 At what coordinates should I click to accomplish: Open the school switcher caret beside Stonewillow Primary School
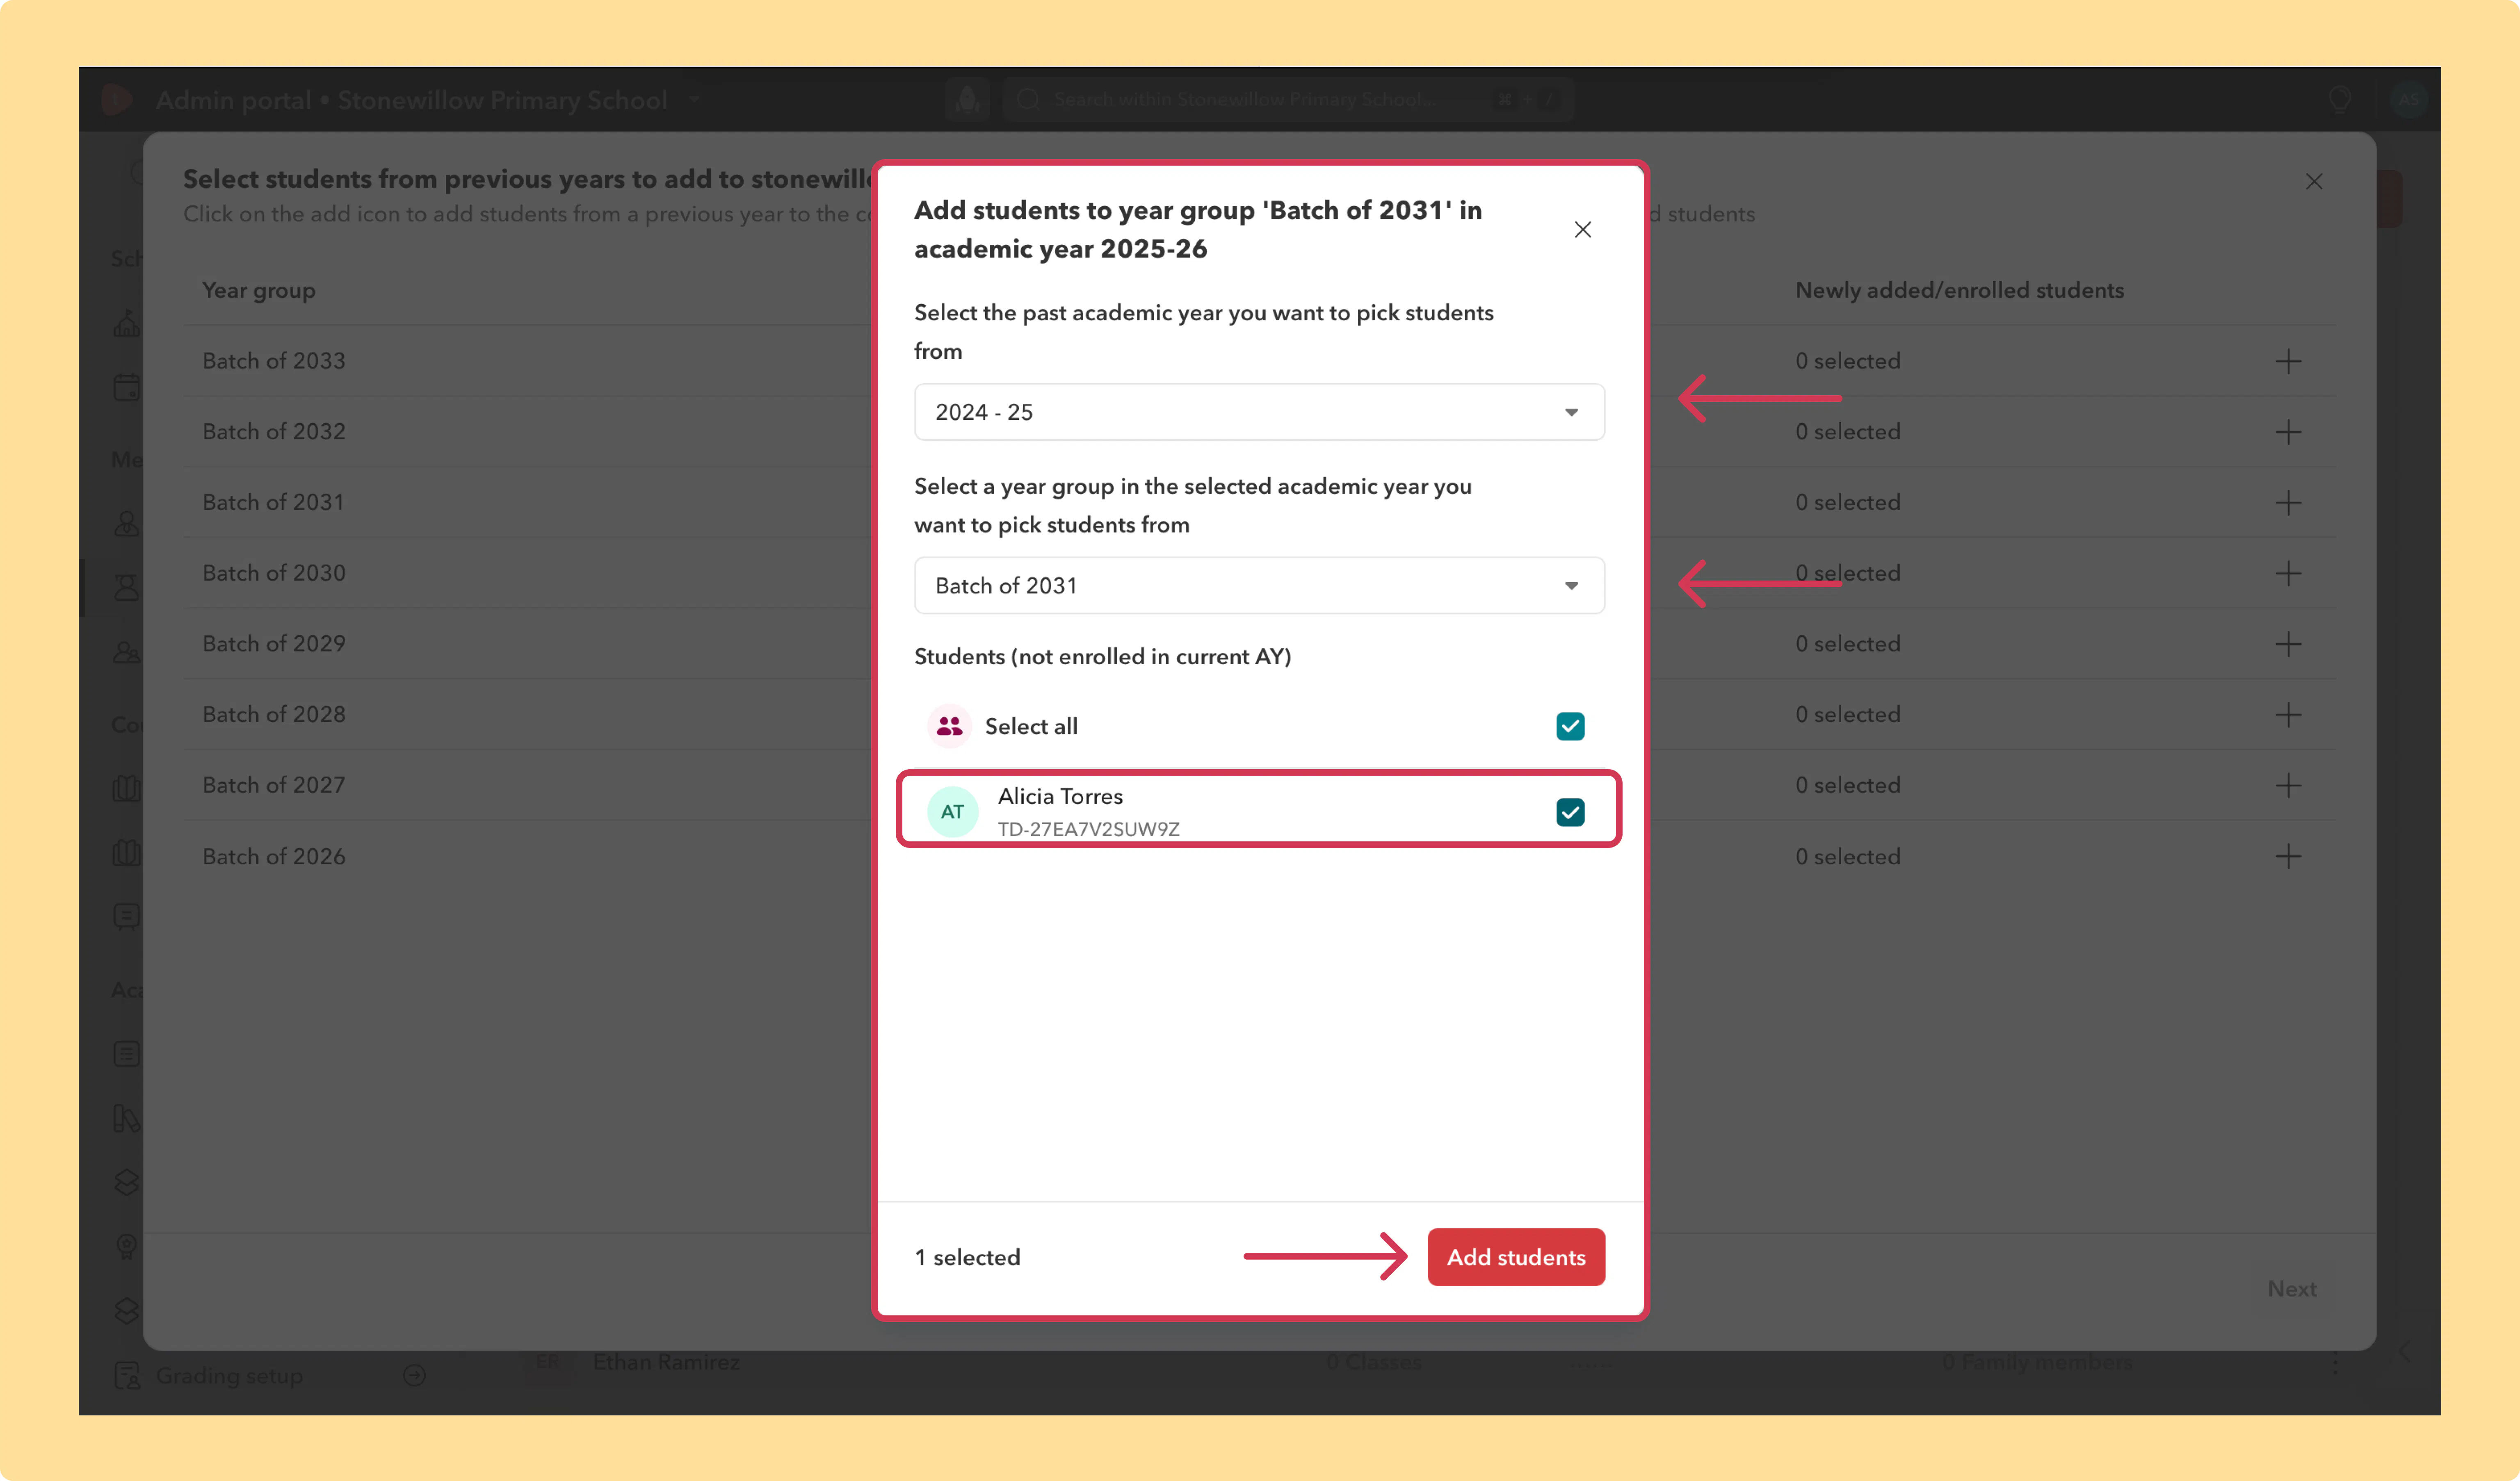point(694,99)
